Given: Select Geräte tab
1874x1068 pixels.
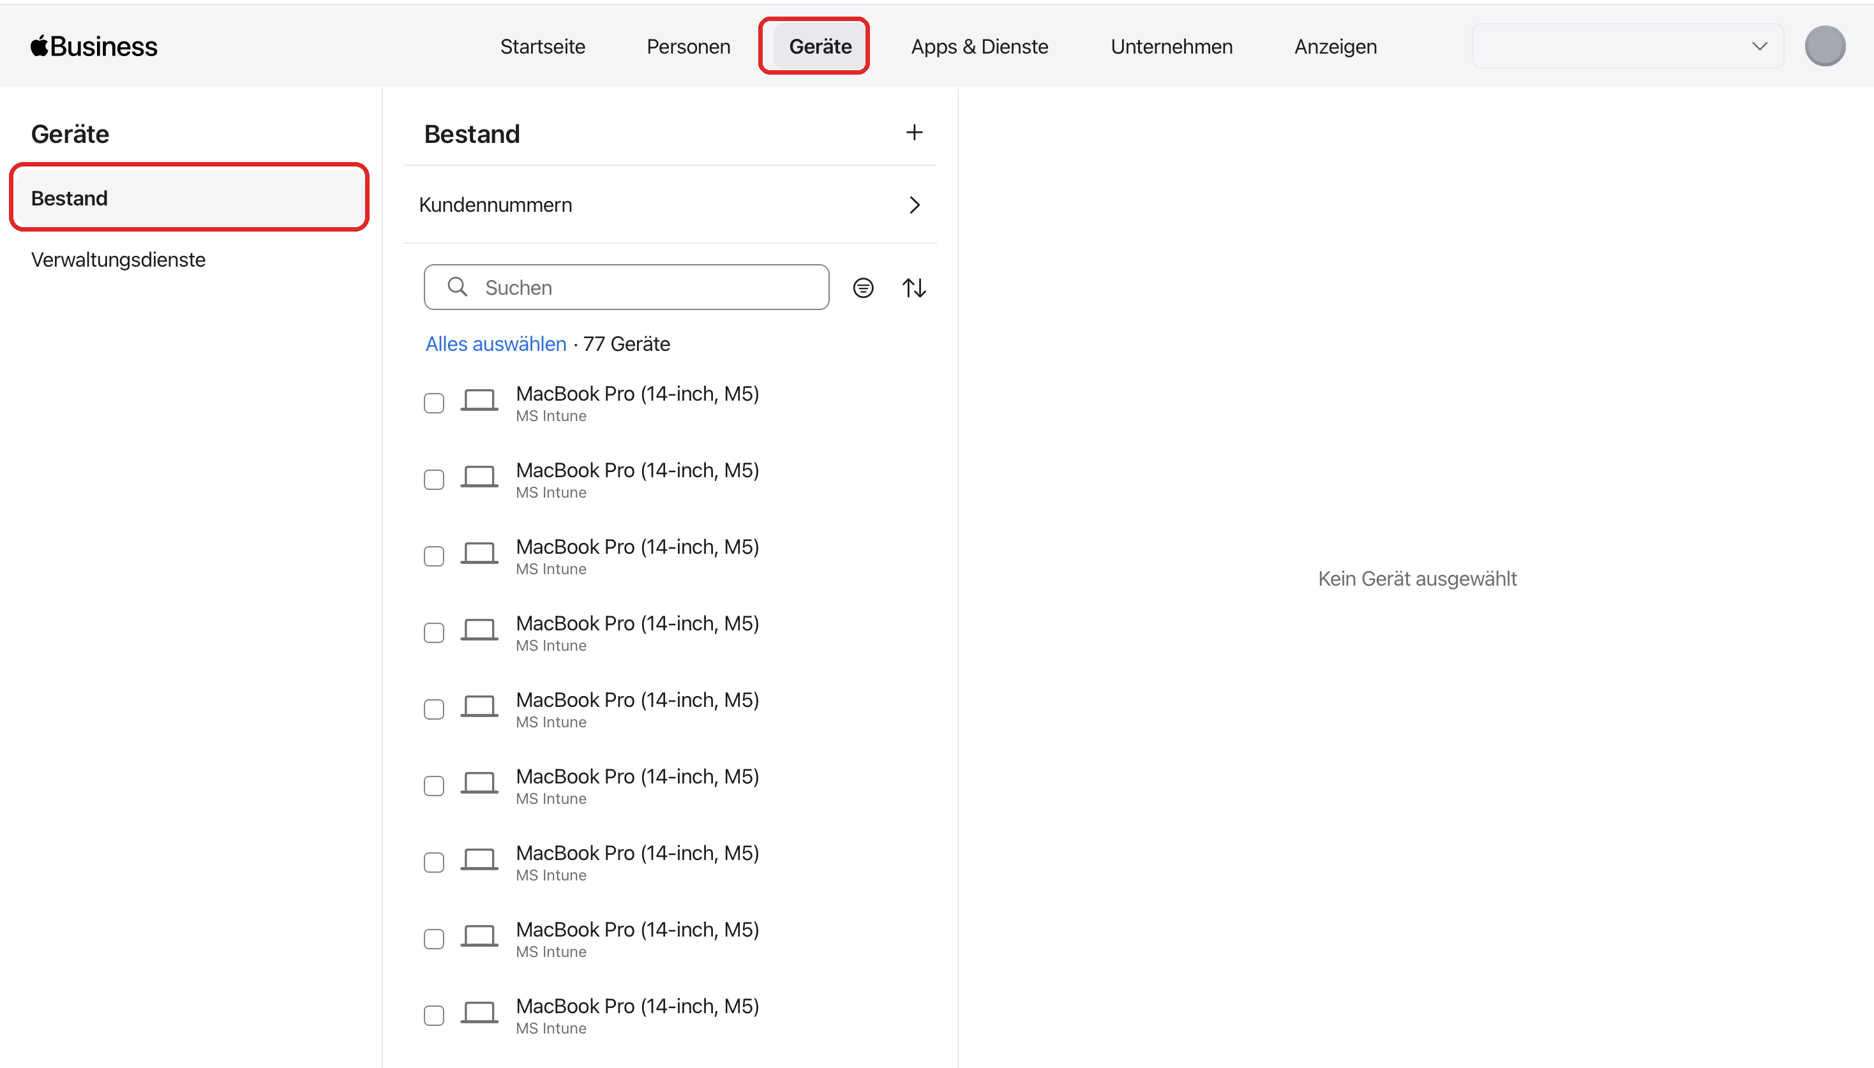Looking at the screenshot, I should pyautogui.click(x=820, y=46).
